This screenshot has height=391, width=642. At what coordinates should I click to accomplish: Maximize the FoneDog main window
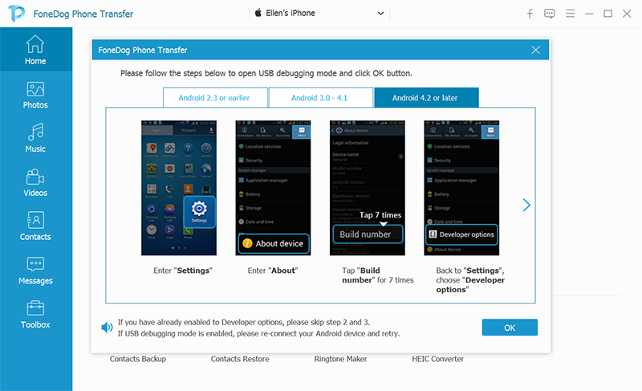click(608, 14)
